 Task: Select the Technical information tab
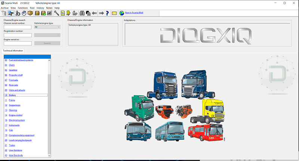pos(13,51)
